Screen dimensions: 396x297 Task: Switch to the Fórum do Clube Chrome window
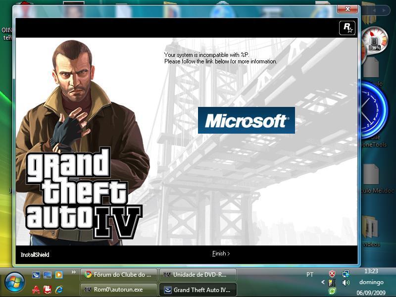click(x=119, y=275)
